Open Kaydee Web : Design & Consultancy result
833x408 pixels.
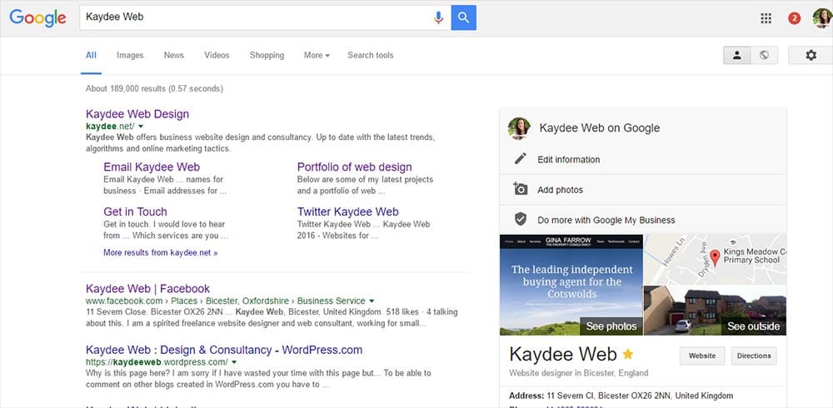(x=223, y=350)
